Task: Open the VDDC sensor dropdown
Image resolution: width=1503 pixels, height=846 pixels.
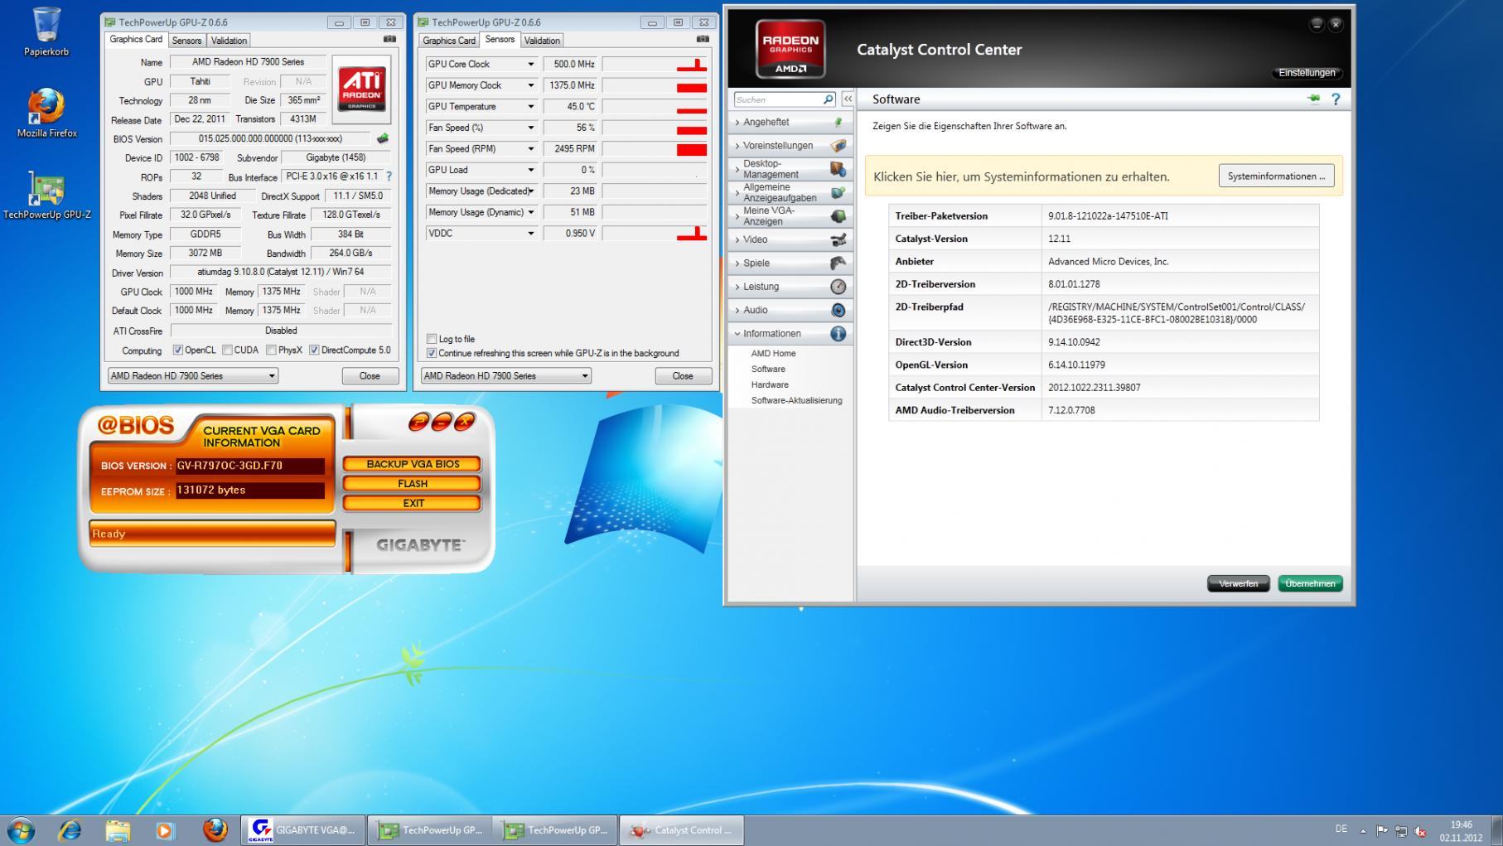Action: pyautogui.click(x=531, y=234)
